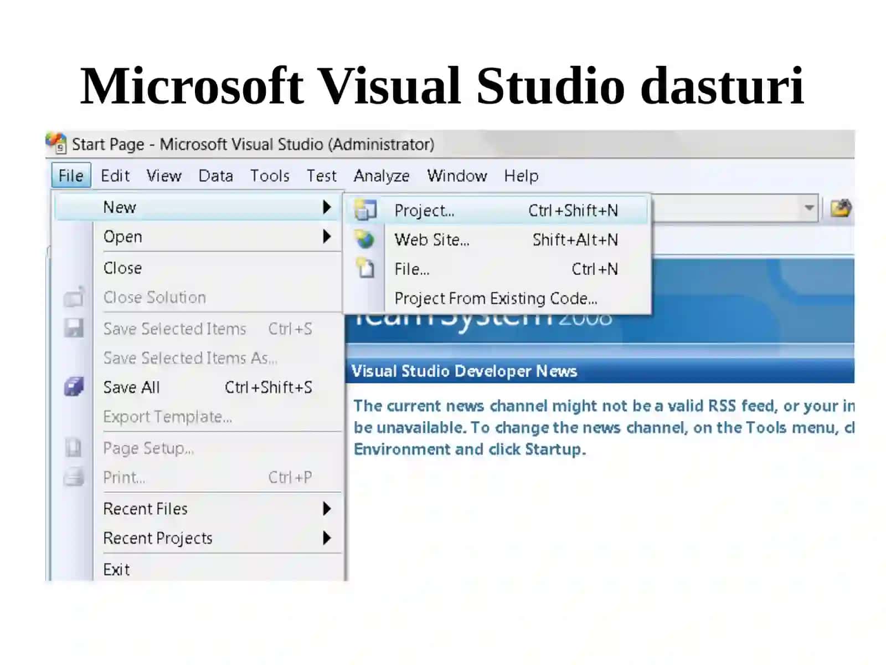
Task: Click the Ctrl+Shift+S shortcut text
Action: tap(269, 387)
